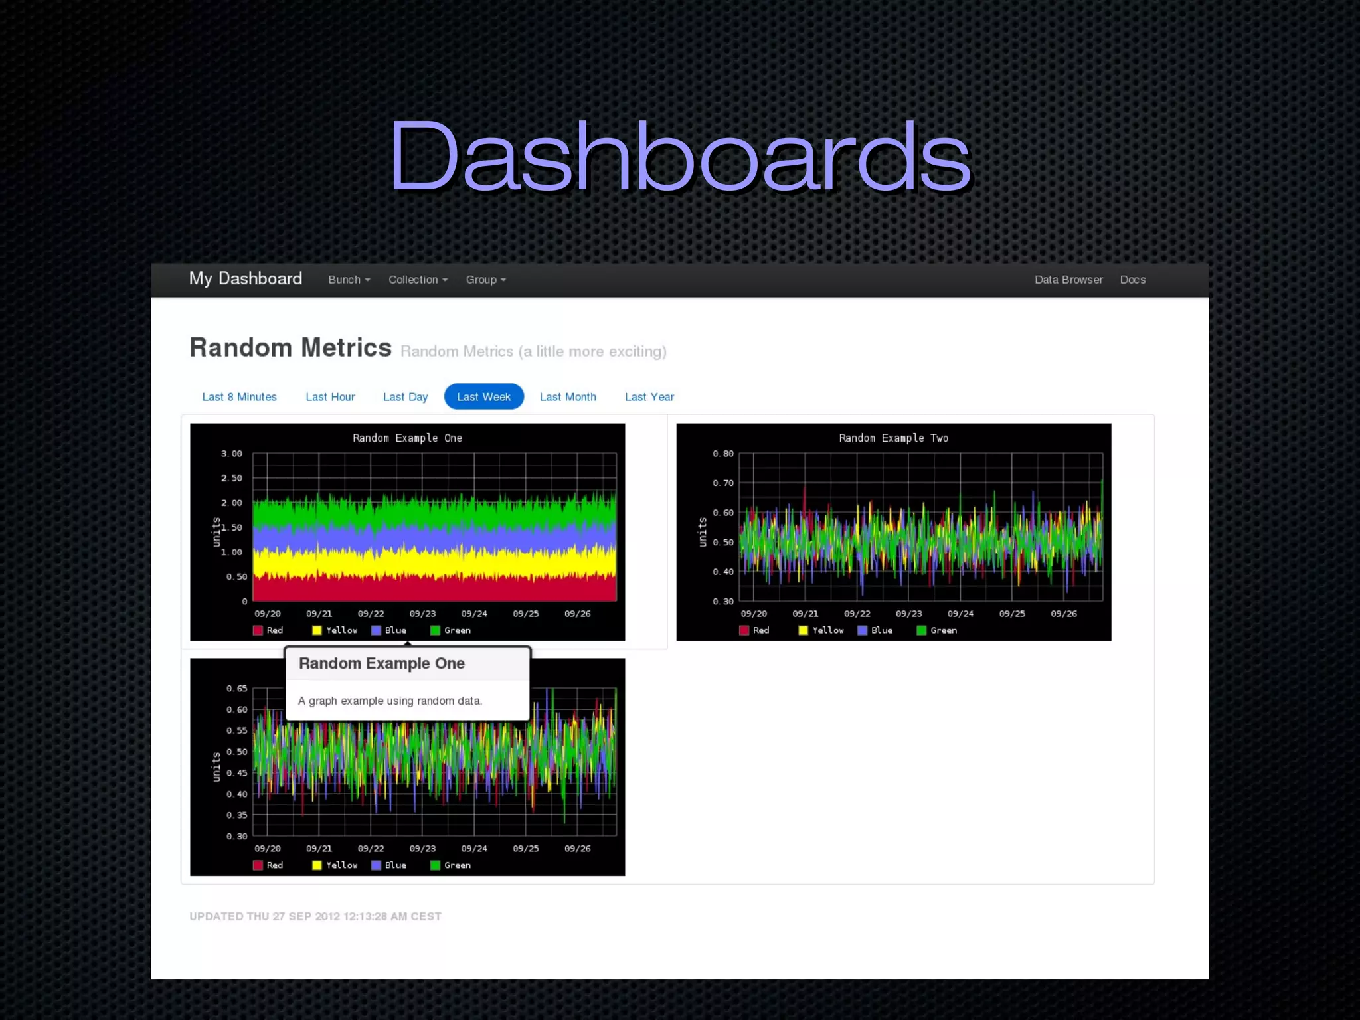Click the Random Example One graph

click(407, 531)
